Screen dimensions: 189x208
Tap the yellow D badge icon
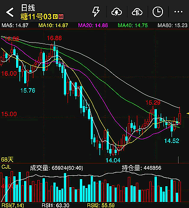(55, 17)
